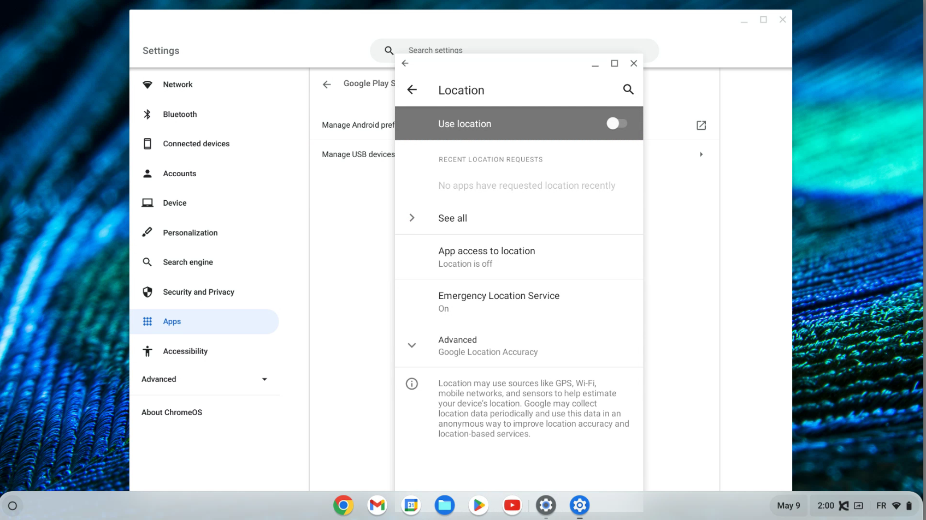Open Files app from the shelf
This screenshot has width=926, height=520.
click(x=445, y=505)
